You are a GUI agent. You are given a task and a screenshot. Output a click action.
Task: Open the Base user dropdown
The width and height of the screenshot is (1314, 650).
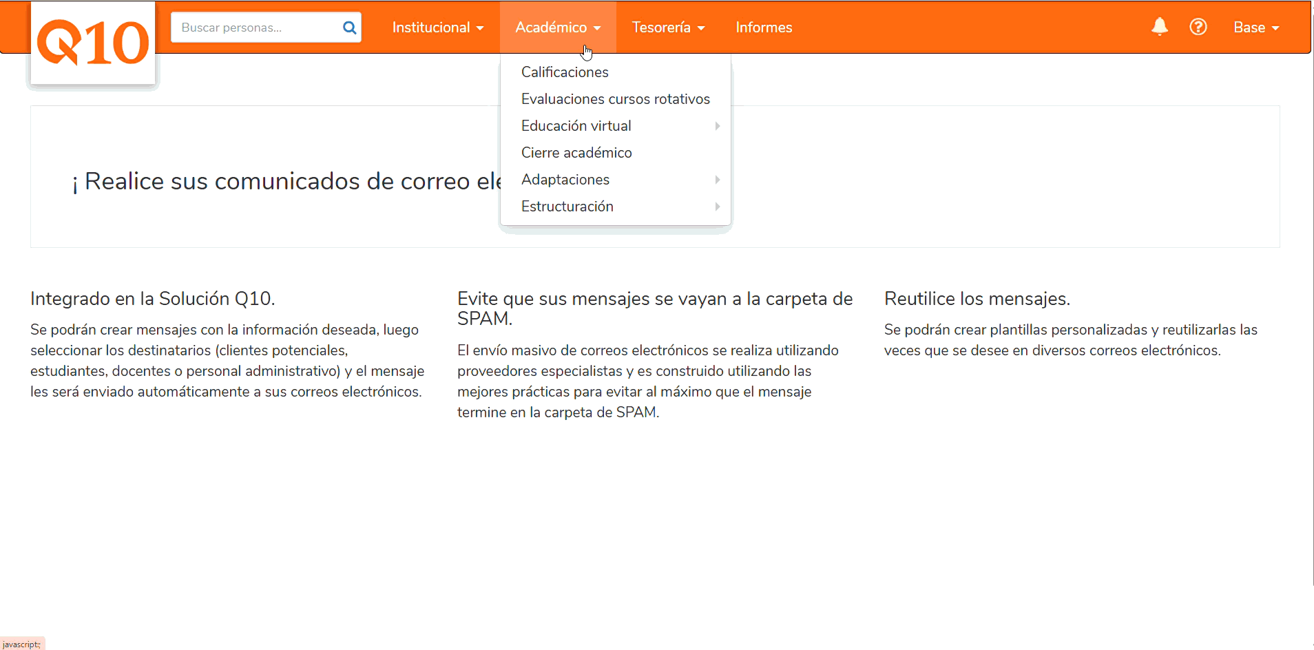click(x=1256, y=28)
